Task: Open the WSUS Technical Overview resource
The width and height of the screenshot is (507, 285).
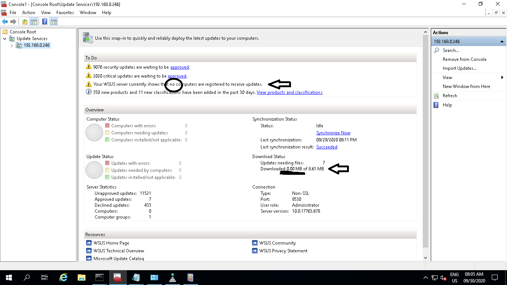Action: [x=119, y=251]
